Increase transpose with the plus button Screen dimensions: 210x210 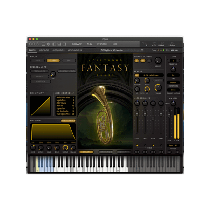pos(178,61)
